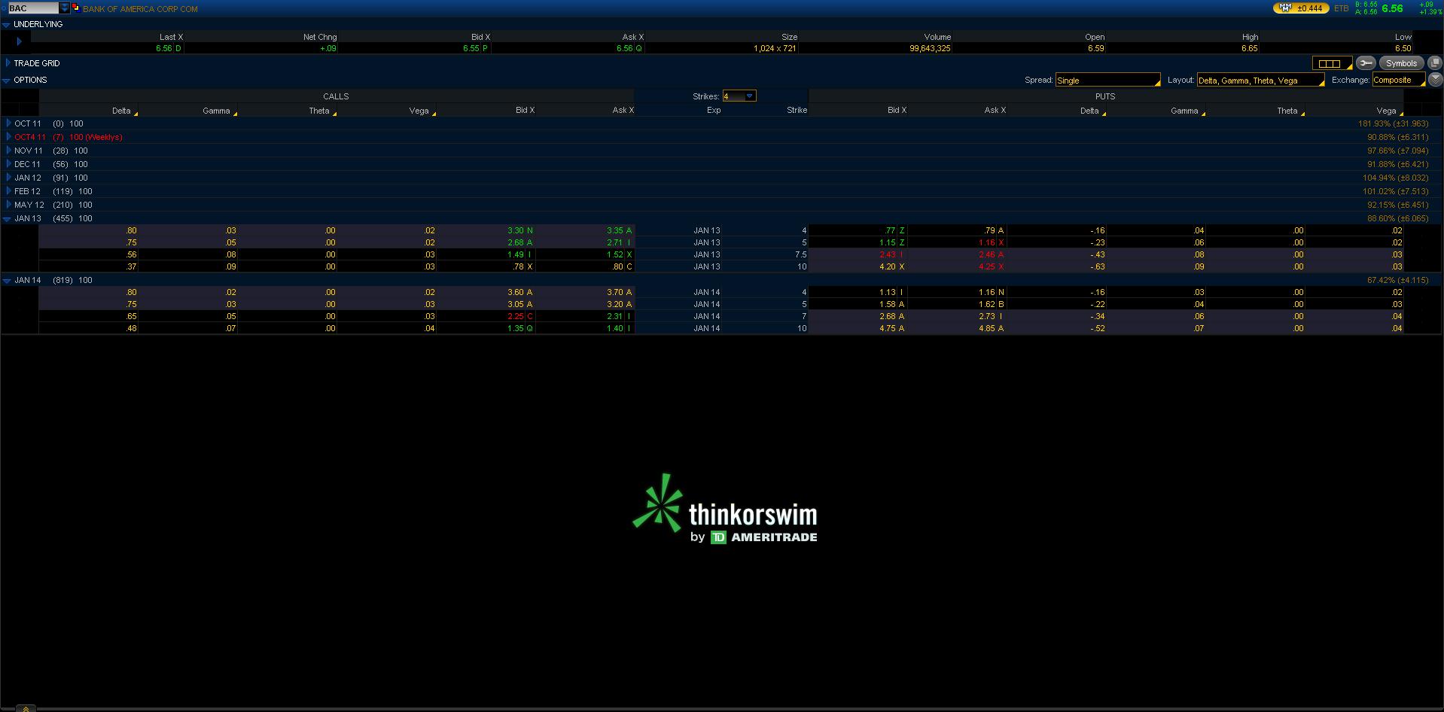The width and height of the screenshot is (1444, 712).
Task: Click JAN 13 strike 7.5 call ask 1.52
Action: coord(615,255)
